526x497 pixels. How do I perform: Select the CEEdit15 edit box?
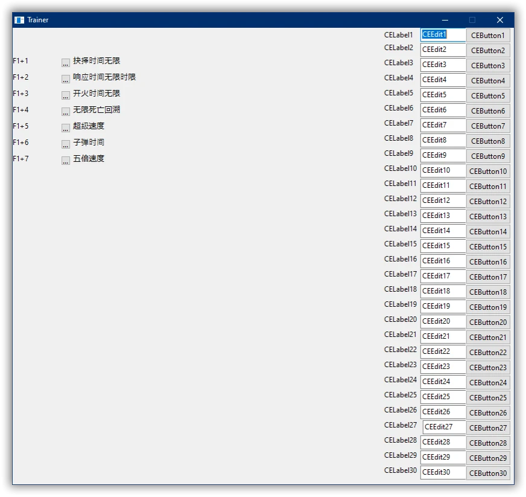point(443,246)
